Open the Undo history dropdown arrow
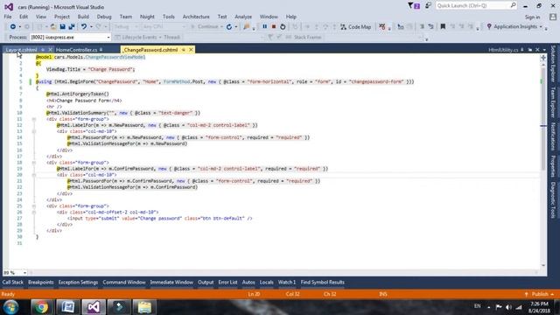 [x=91, y=27]
